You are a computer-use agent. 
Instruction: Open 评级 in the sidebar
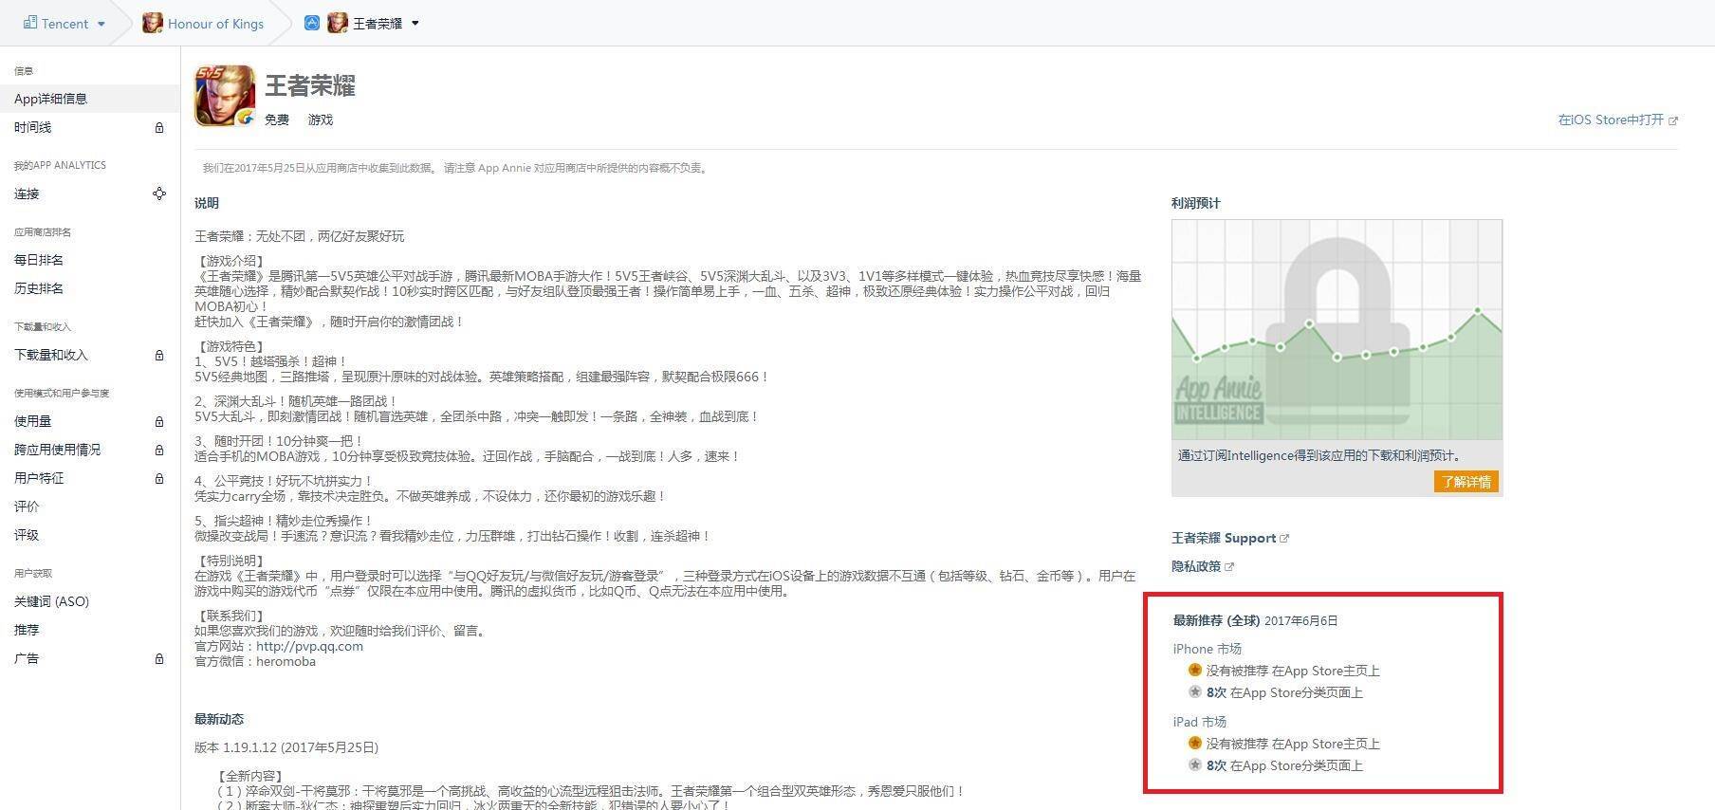coord(27,535)
